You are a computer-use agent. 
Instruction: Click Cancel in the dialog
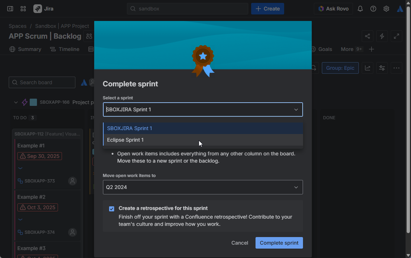pos(239,243)
